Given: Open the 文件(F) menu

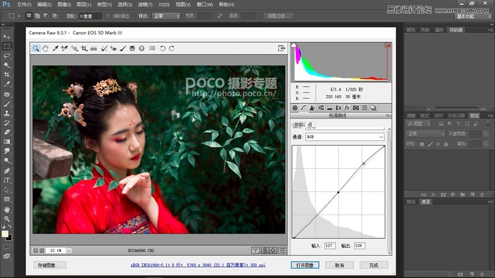Looking at the screenshot, I should click(24, 4).
